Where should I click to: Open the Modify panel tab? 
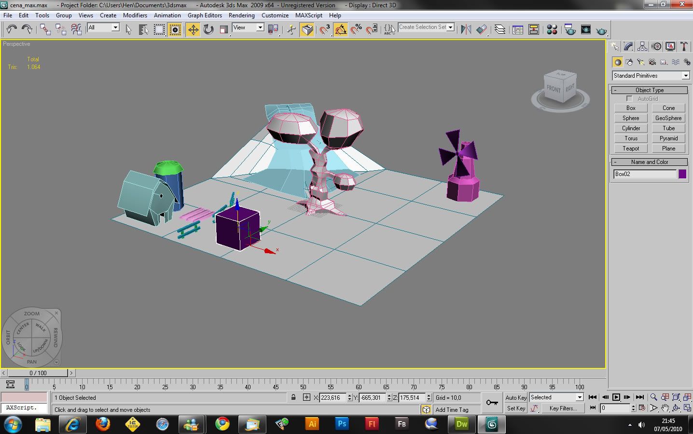point(628,46)
